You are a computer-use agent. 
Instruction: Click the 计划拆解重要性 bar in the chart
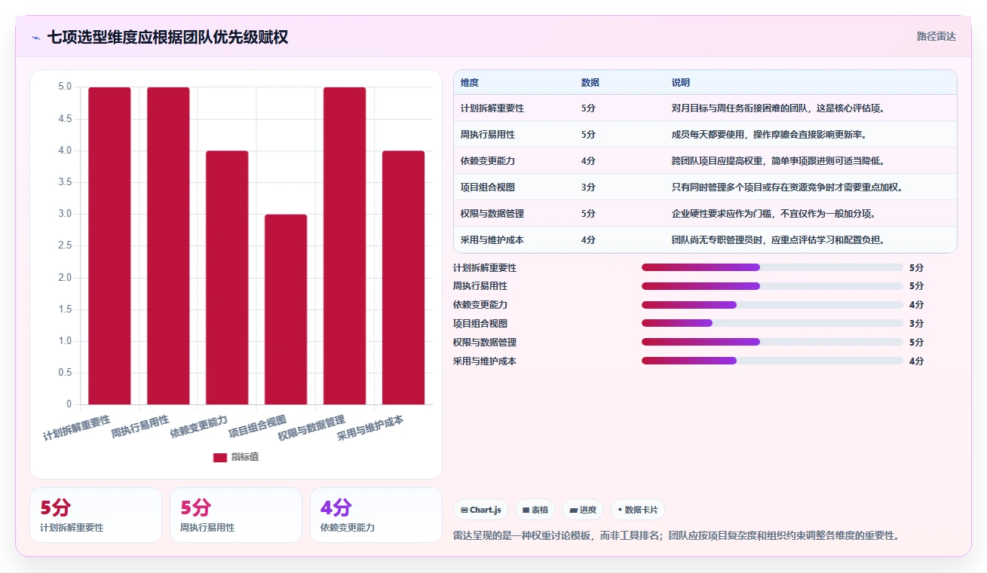point(109,245)
